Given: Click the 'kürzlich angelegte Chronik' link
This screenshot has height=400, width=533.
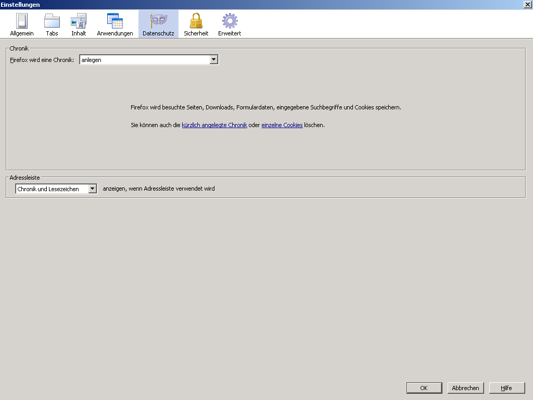Looking at the screenshot, I should click(x=214, y=125).
